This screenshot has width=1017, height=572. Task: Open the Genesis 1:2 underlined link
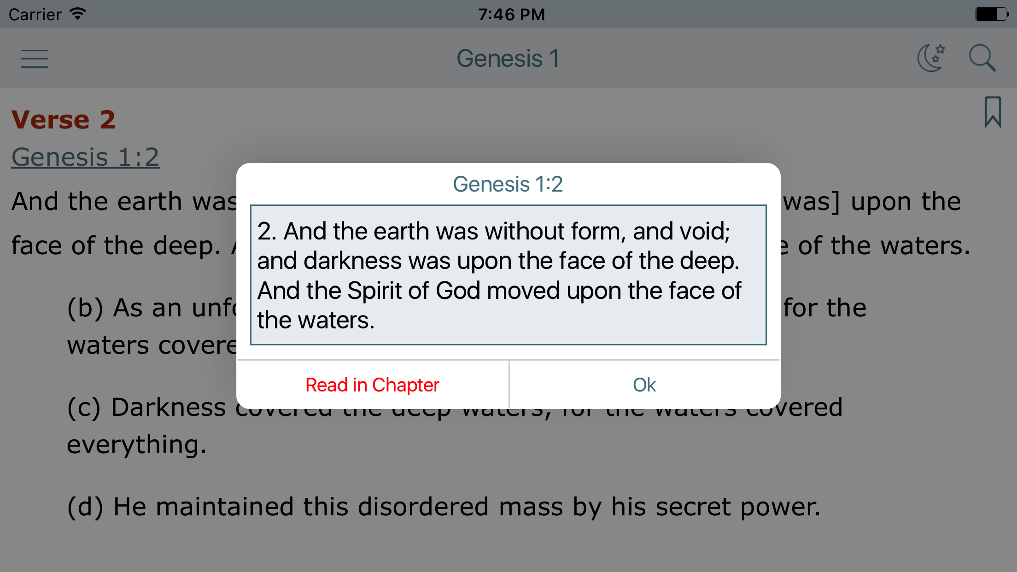[x=85, y=157]
